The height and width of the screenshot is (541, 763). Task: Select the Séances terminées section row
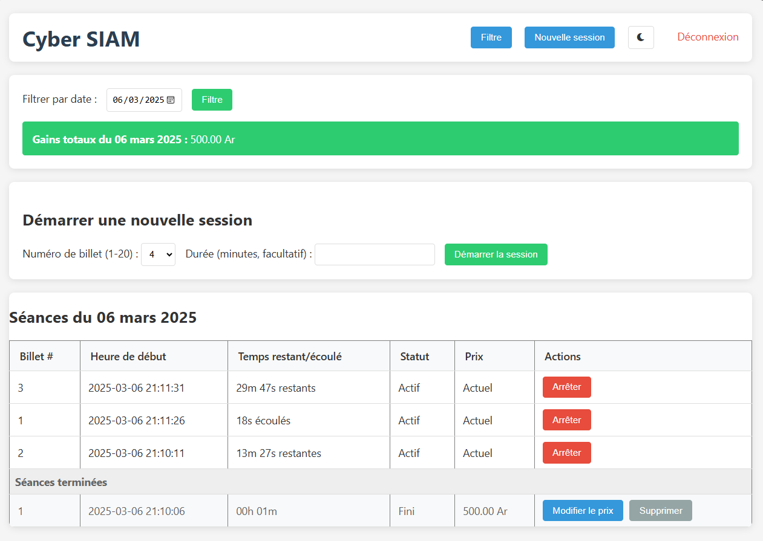380,482
